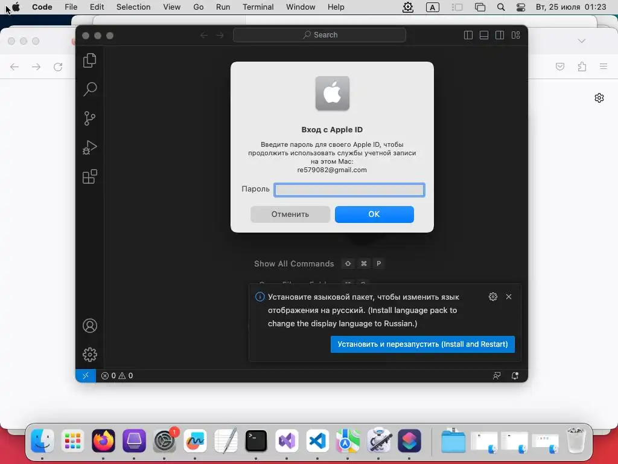Open the Apple menu
The height and width of the screenshot is (464, 618).
(x=16, y=7)
